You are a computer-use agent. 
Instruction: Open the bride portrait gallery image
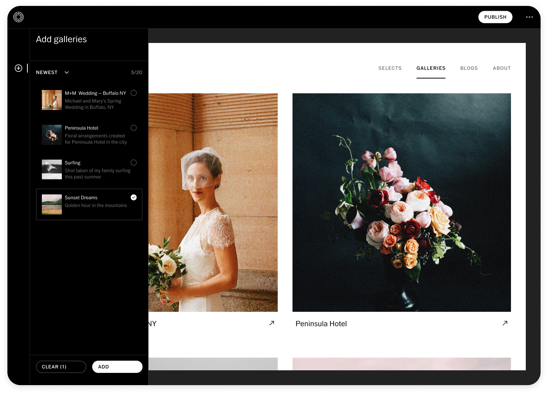(213, 203)
